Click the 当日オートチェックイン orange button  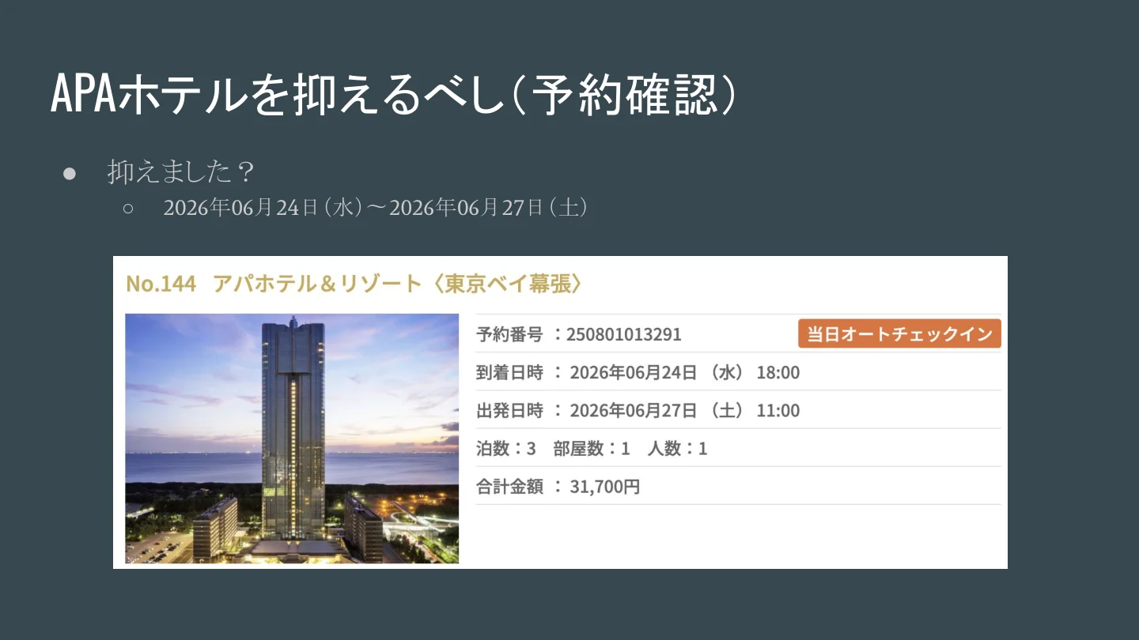(899, 333)
